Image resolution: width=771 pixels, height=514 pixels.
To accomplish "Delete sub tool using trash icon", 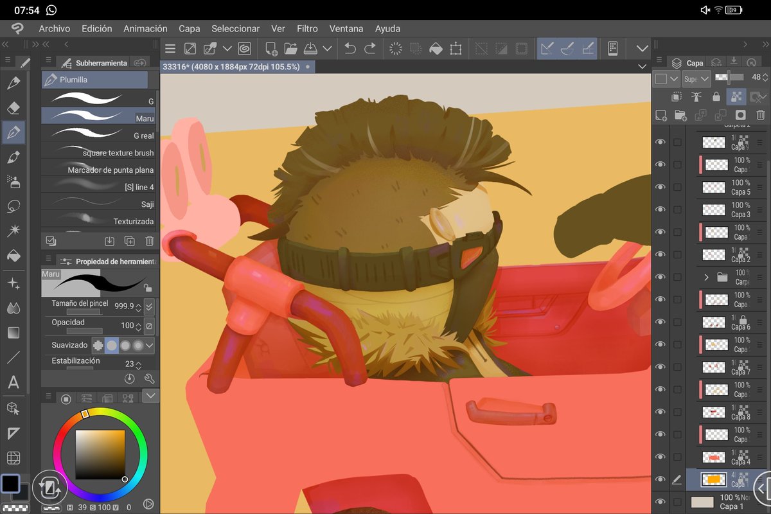I will 149,241.
